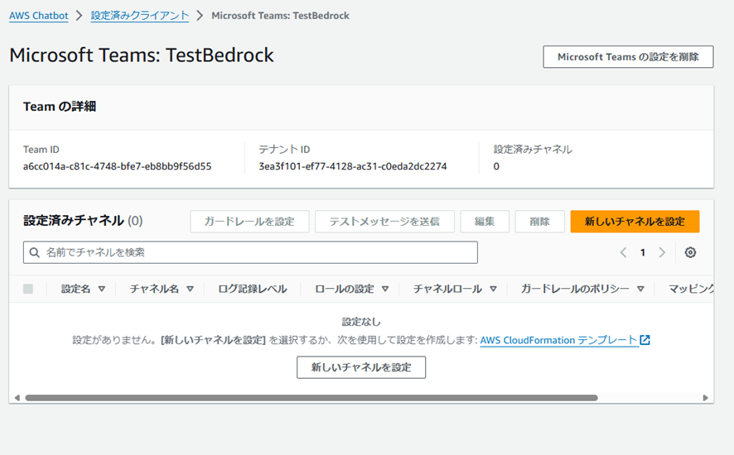734x455 pixels.
Task: Select the テナント ID value 3ea3f101-ef77-4128-ac31-c0eda2dc2274
Action: pos(353,166)
